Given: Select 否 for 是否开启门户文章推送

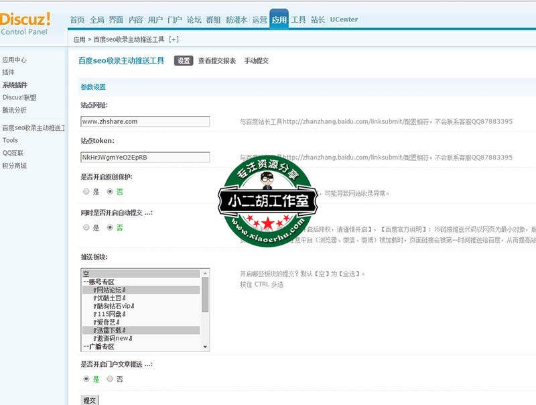Looking at the screenshot, I should pos(110,379).
